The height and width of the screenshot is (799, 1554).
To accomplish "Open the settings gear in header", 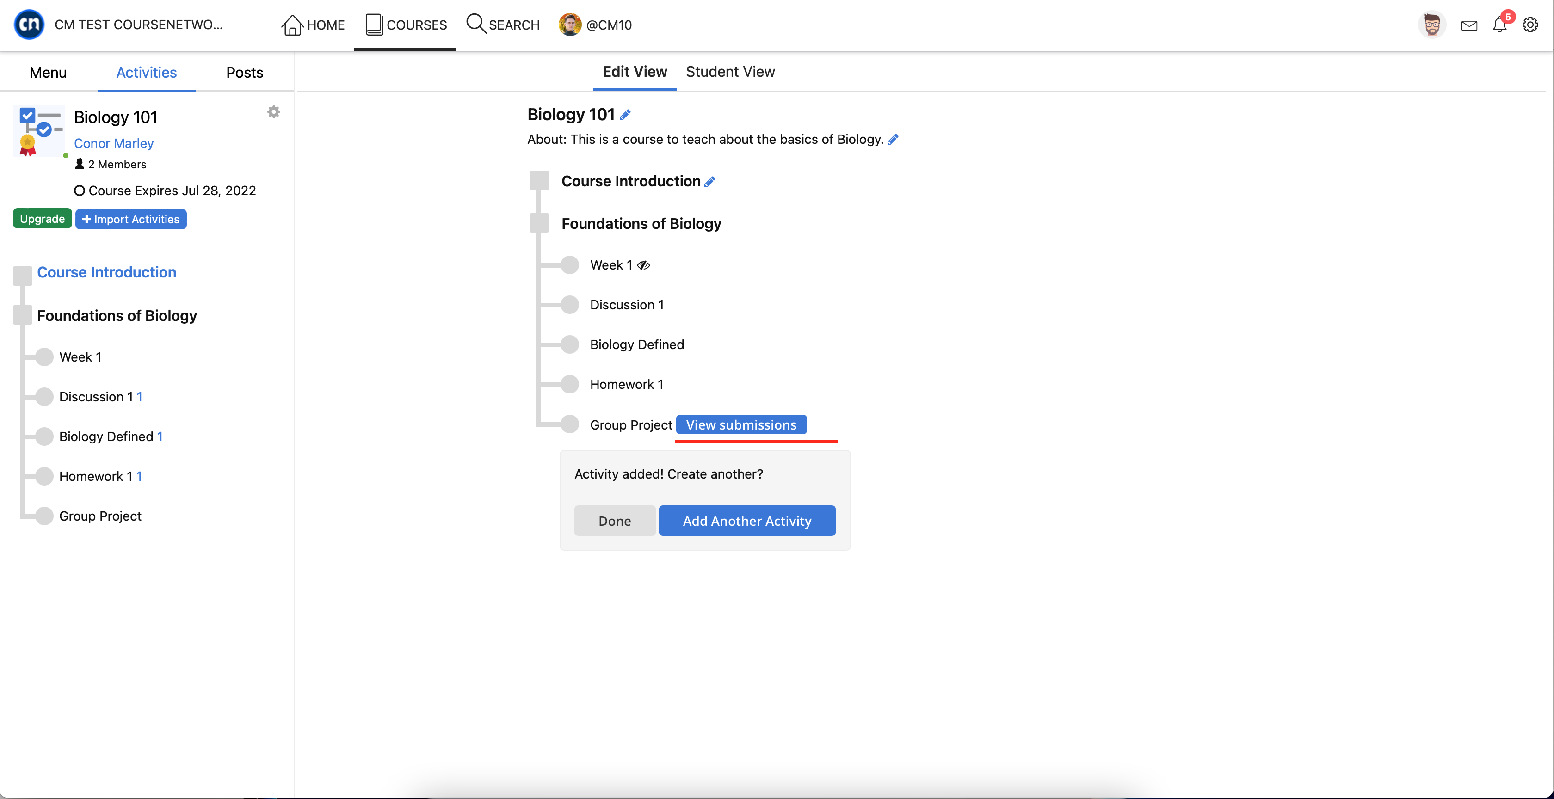I will pos(1530,25).
